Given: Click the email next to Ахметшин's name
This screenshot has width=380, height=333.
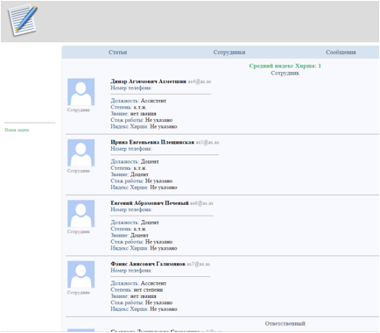Looking at the screenshot, I should [200, 81].
